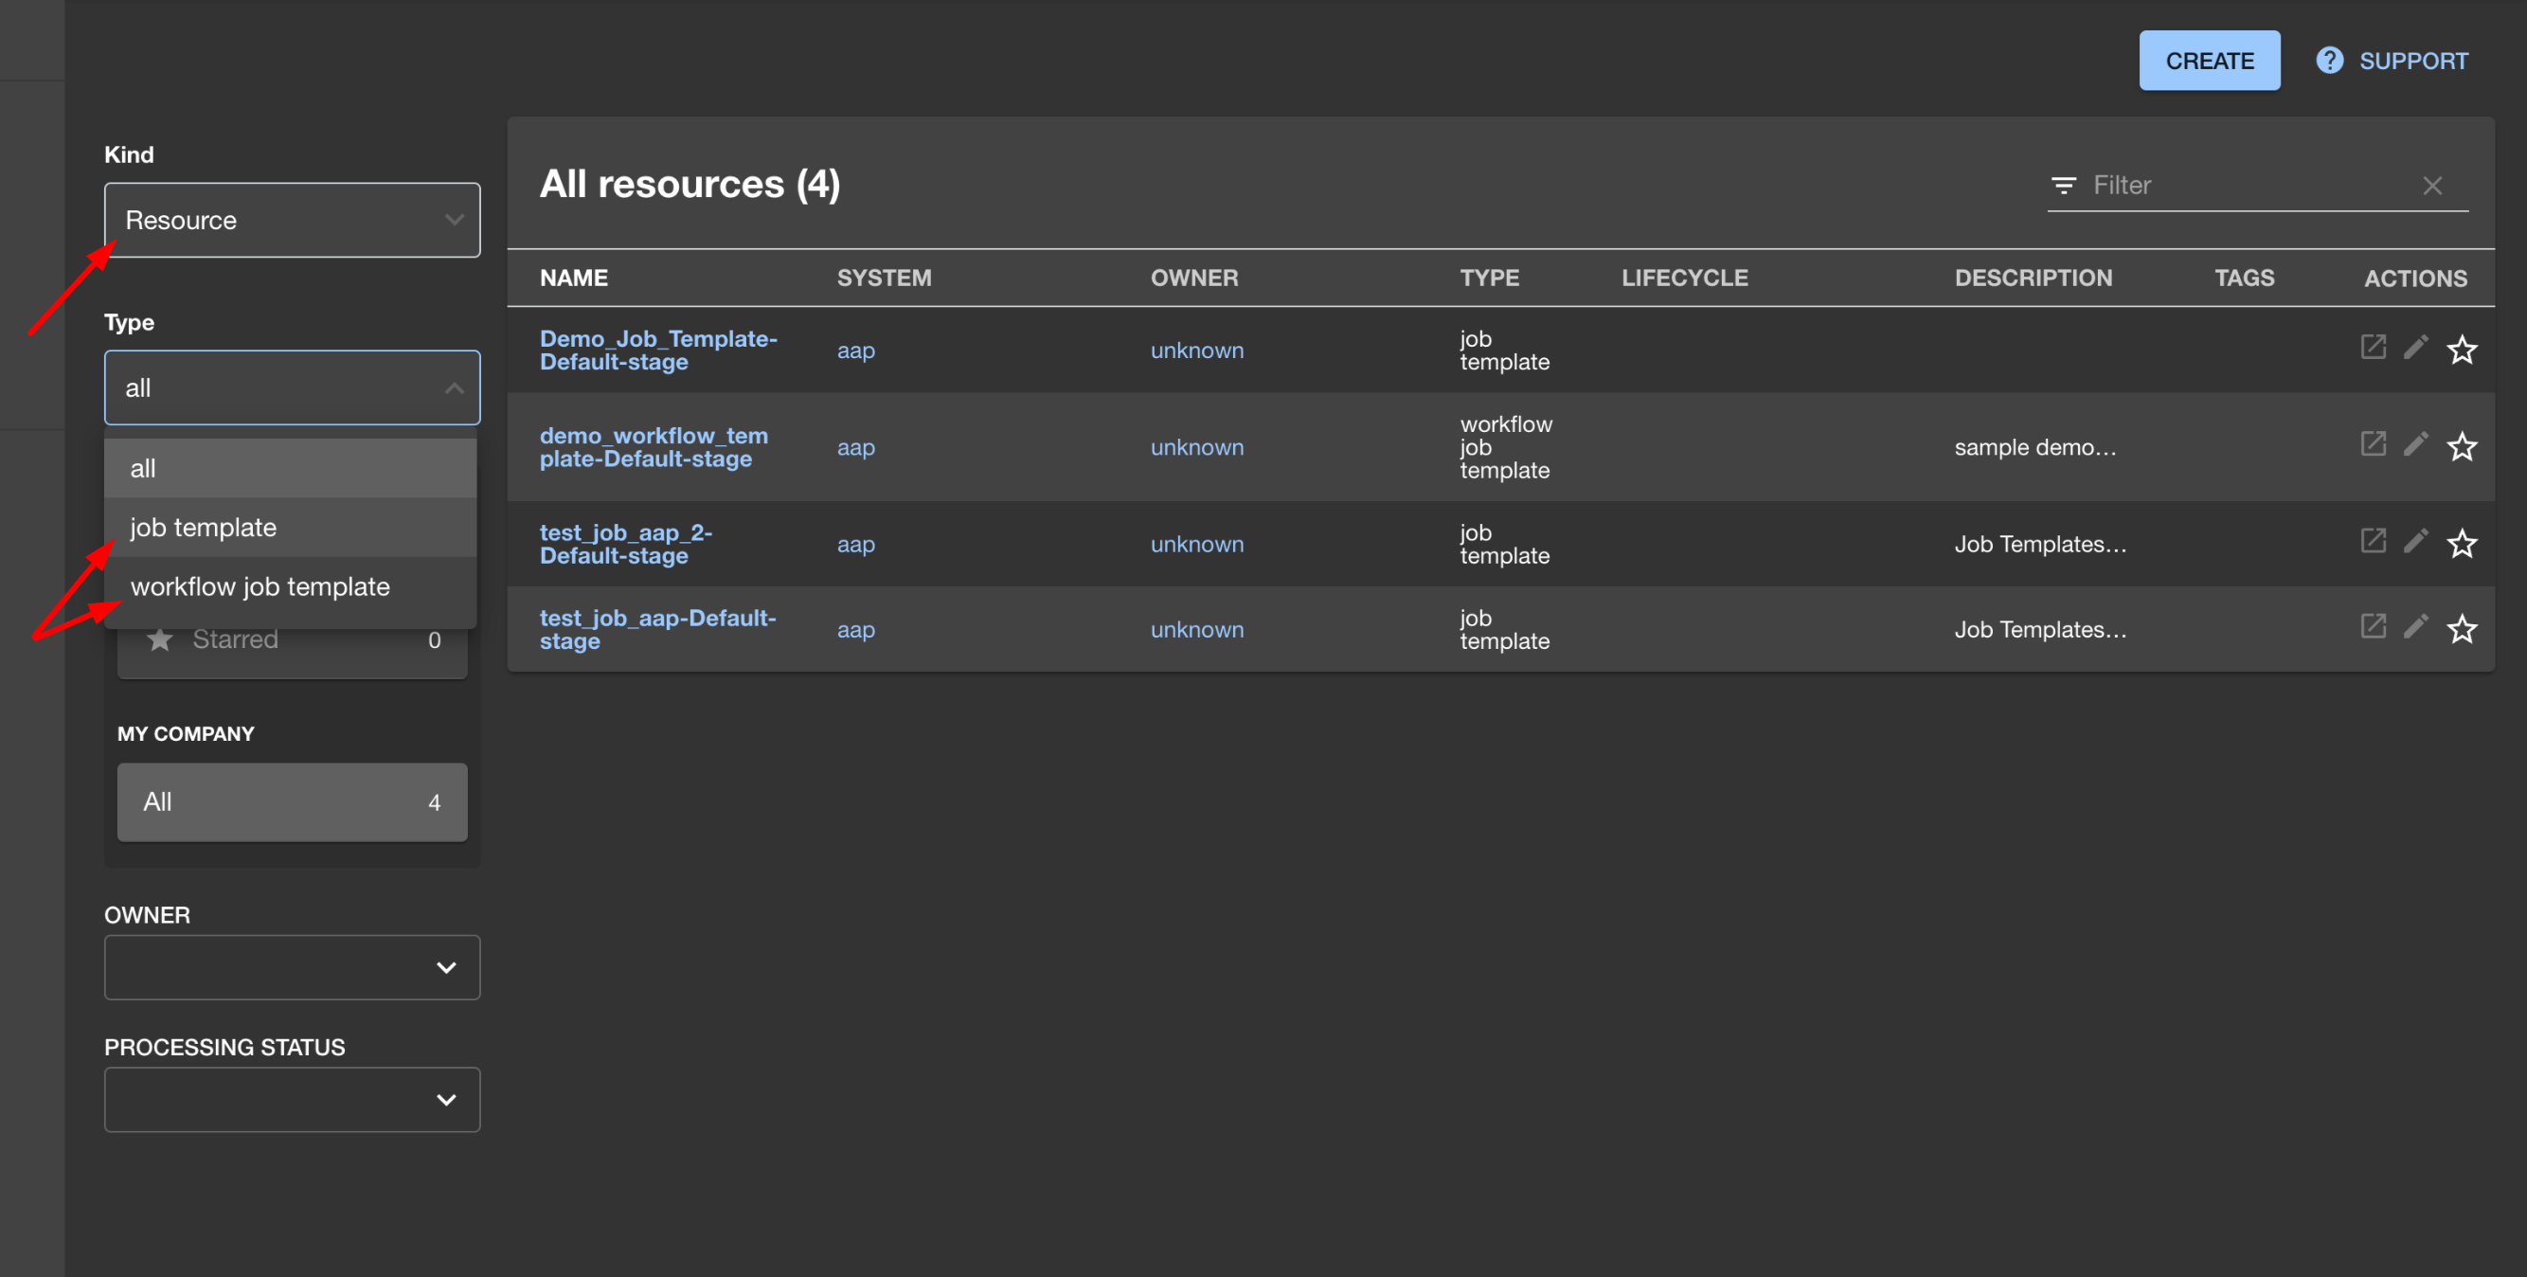Image resolution: width=2527 pixels, height=1277 pixels.
Task: Click the CREATE button
Action: (2209, 61)
